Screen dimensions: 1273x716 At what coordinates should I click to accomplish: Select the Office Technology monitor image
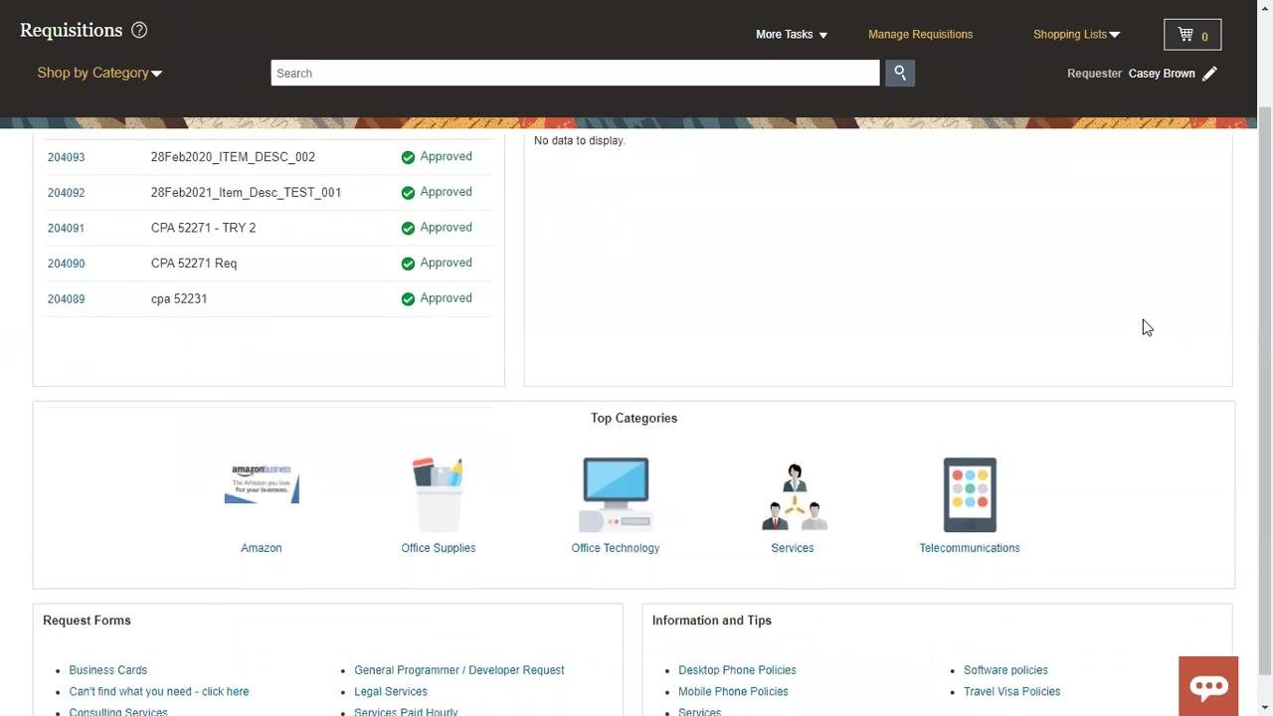616,495
